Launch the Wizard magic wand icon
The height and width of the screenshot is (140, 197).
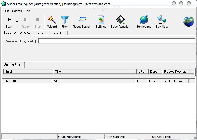coord(52,20)
